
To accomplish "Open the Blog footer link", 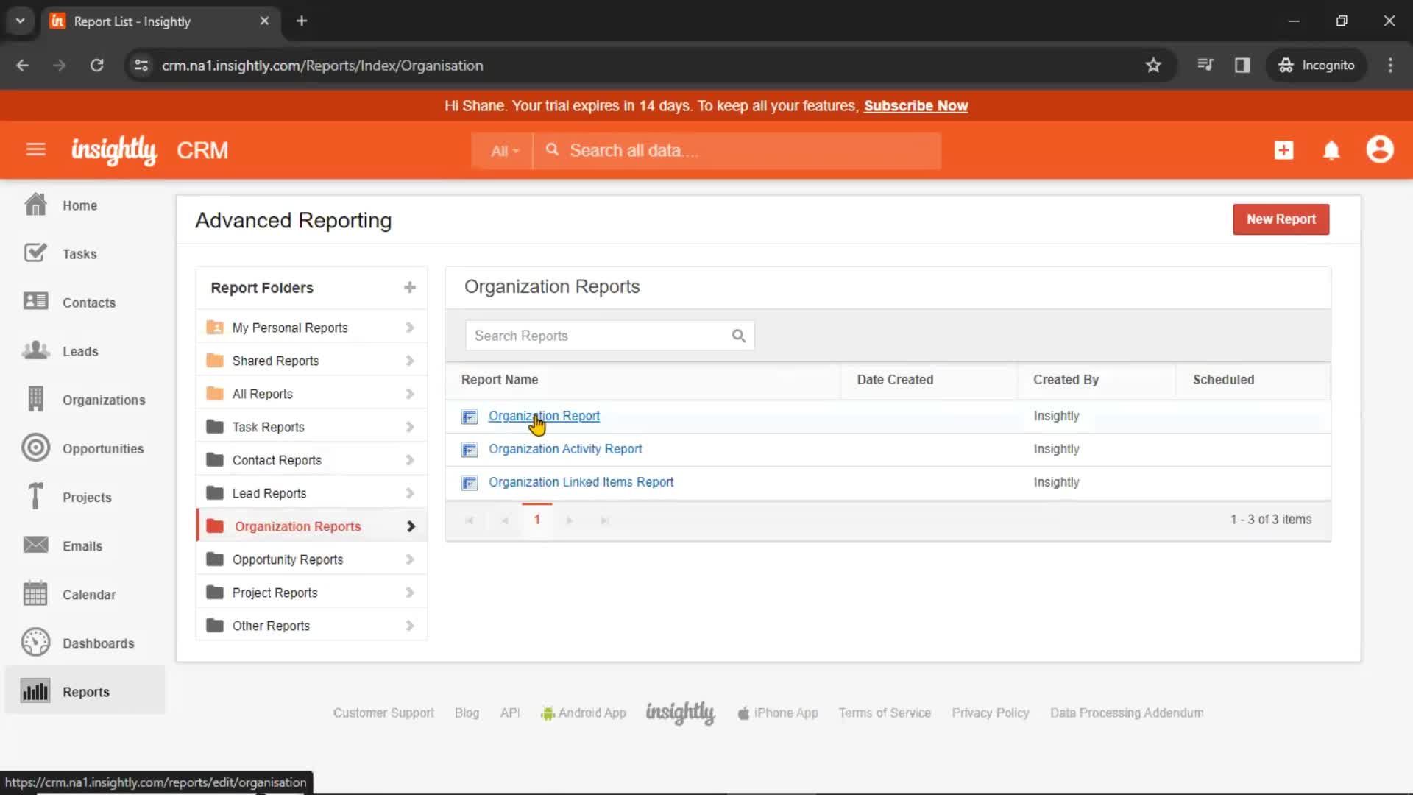I will 467,713.
